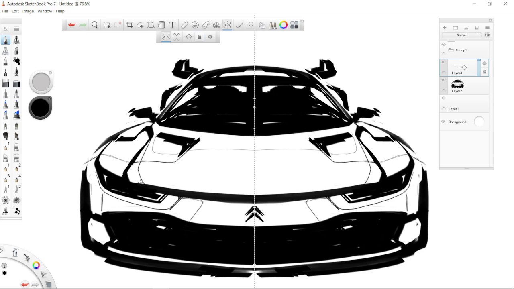Image resolution: width=514 pixels, height=289 pixels.
Task: Add a new layer with the plus button
Action: tap(444, 27)
